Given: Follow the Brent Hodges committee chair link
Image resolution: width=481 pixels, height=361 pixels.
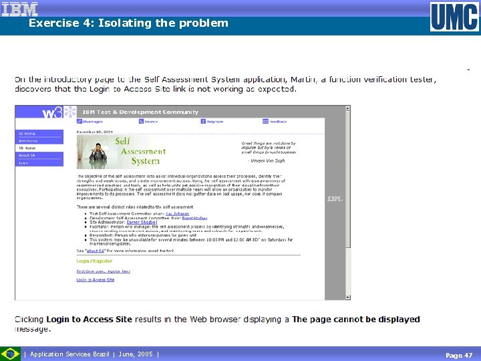Looking at the screenshot, I should tap(194, 218).
